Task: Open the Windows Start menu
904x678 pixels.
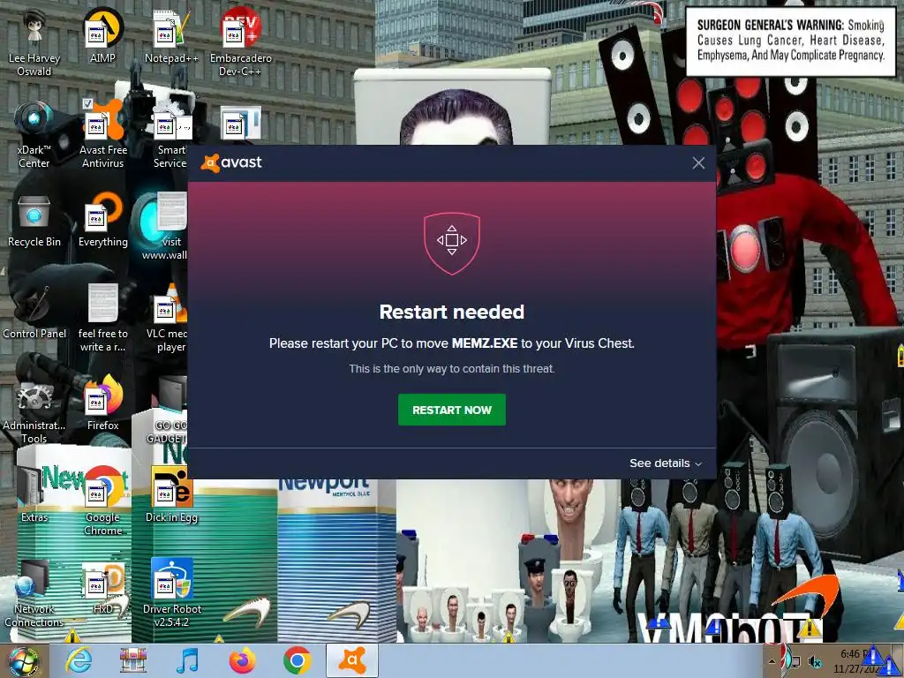Action: 22,662
